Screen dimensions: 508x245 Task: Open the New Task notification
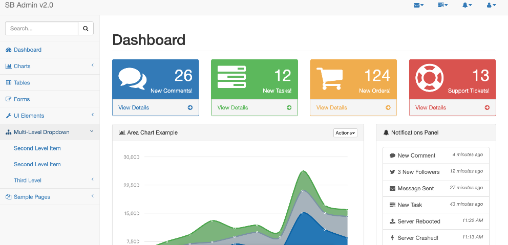click(x=436, y=205)
